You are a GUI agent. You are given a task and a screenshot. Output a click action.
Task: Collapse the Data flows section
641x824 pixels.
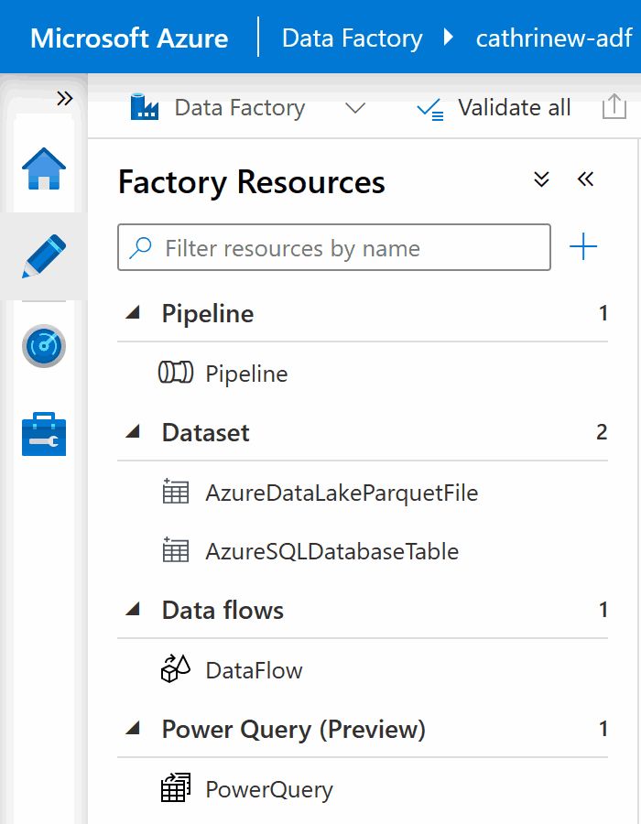[134, 610]
